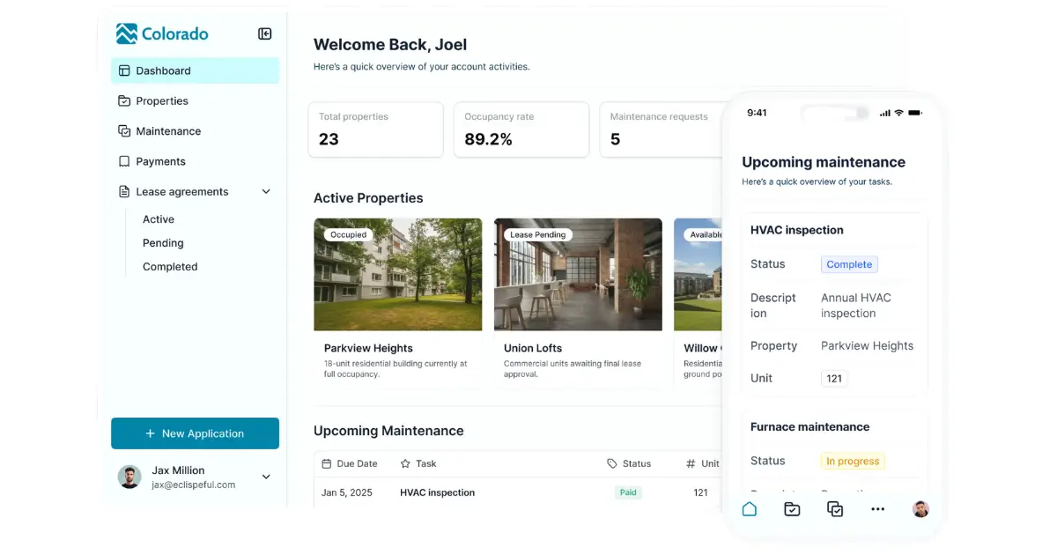Image resolution: width=1057 pixels, height=555 pixels.
Task: Click the Complete badge on HVAC inspection
Action: coord(849,264)
